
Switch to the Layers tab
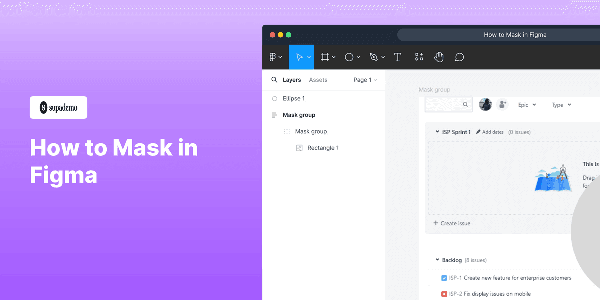[x=292, y=80]
